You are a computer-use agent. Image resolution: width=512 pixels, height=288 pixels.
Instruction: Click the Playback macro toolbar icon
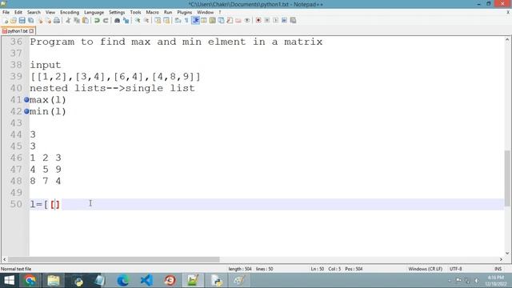point(275,21)
